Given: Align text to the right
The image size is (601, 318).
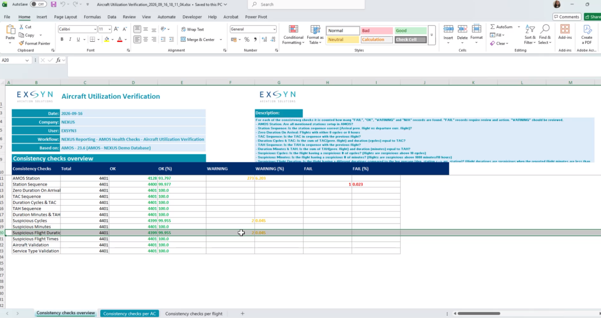Looking at the screenshot, I should coord(153,40).
